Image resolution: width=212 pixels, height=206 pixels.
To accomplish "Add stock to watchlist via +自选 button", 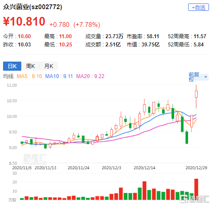I will pos(199,7).
